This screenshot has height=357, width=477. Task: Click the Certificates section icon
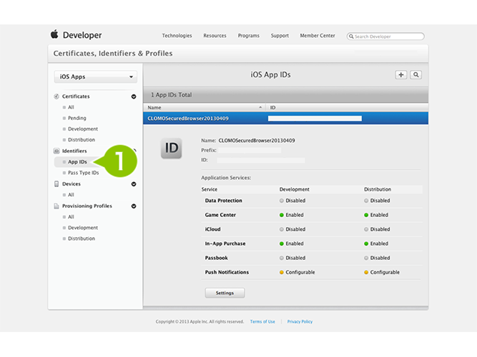coord(56,96)
